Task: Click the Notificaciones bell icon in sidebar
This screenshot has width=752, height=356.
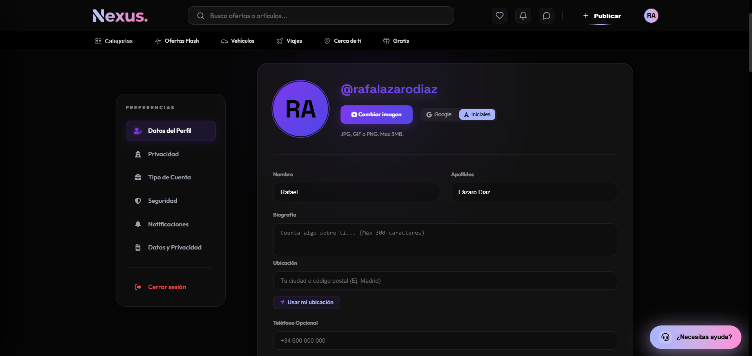Action: click(138, 224)
